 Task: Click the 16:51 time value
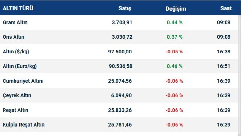(x=224, y=66)
